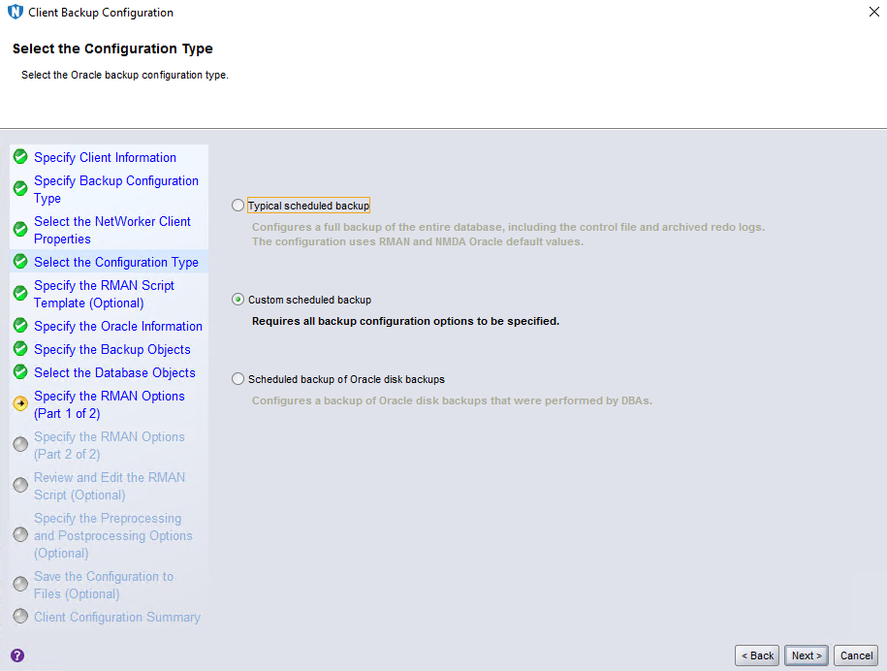Image resolution: width=887 pixels, height=671 pixels.
Task: Click green checkmark beside Specify Client Information
Action: [x=20, y=157]
